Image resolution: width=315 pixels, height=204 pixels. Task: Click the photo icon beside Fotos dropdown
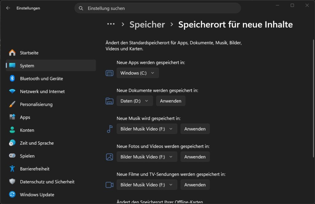110,157
